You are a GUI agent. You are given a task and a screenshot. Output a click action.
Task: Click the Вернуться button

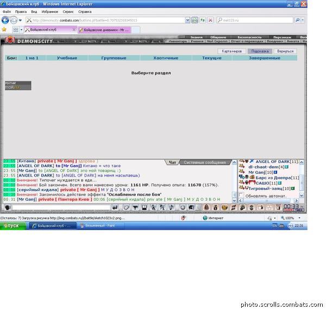point(285,51)
